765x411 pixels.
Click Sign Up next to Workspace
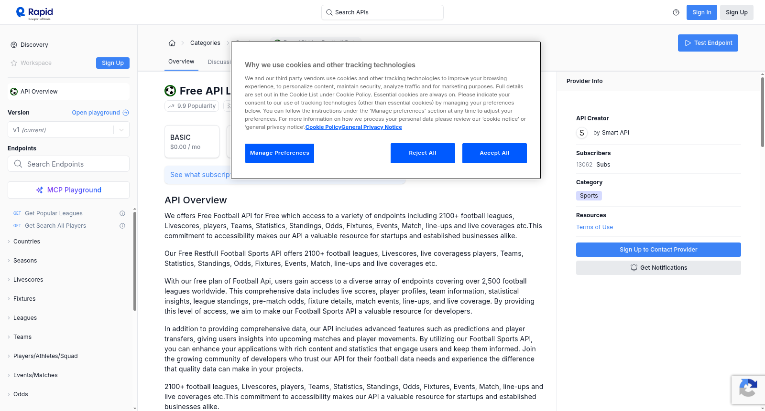point(113,63)
